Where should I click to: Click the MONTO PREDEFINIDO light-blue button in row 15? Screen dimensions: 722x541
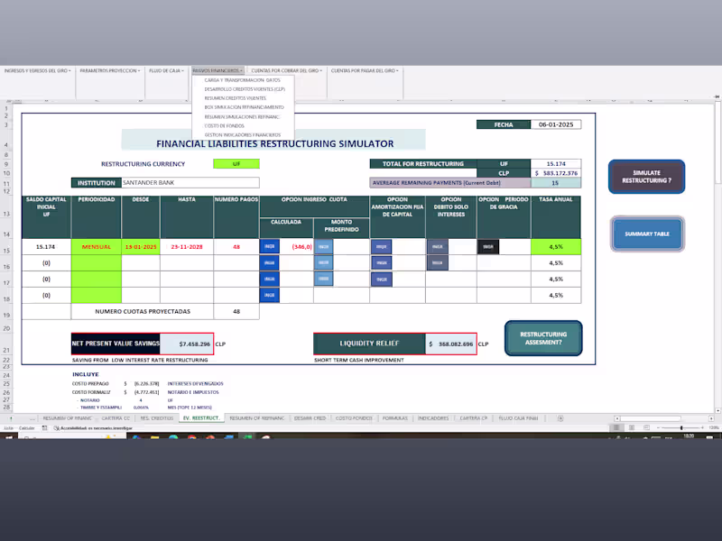(x=324, y=246)
